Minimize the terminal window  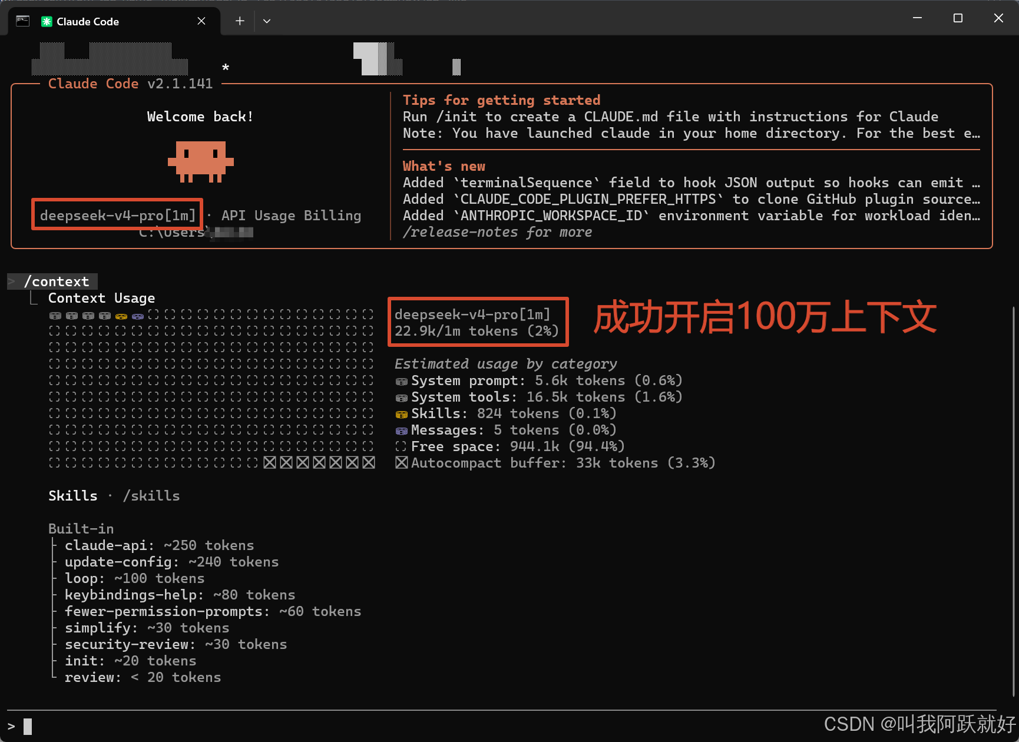[917, 18]
